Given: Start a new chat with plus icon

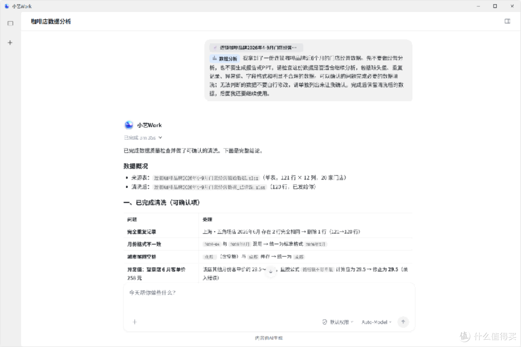Looking at the screenshot, I should coord(10,42).
